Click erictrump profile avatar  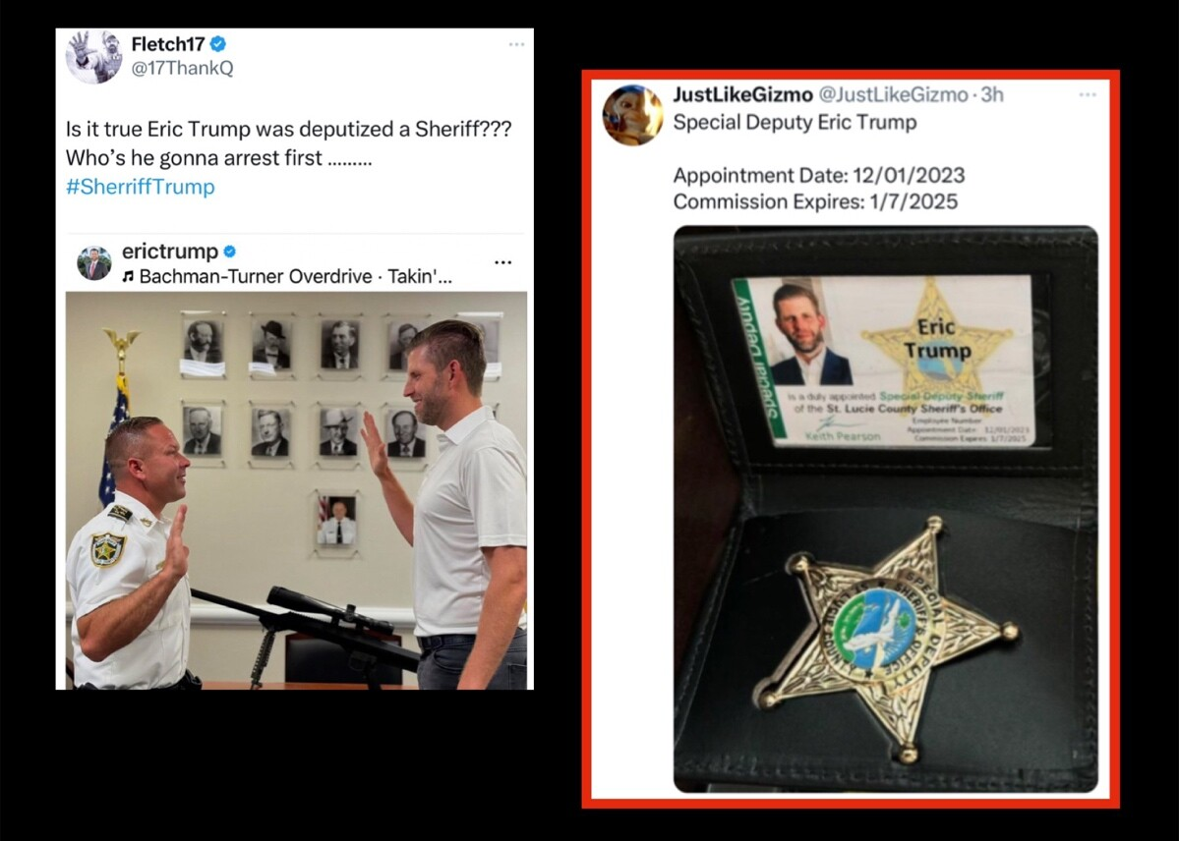(94, 263)
